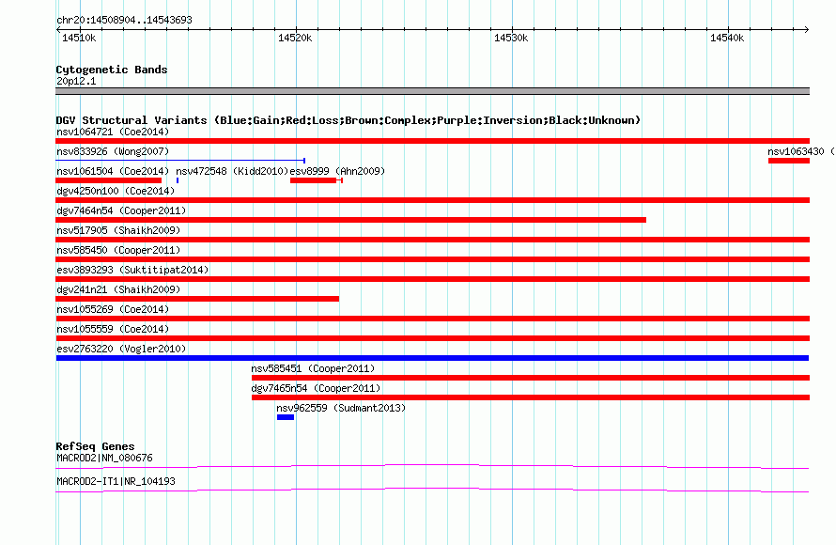The width and height of the screenshot is (836, 545).
Task: Click the dgv241n21 (Shaikh2009) red bar
Action: click(x=197, y=299)
